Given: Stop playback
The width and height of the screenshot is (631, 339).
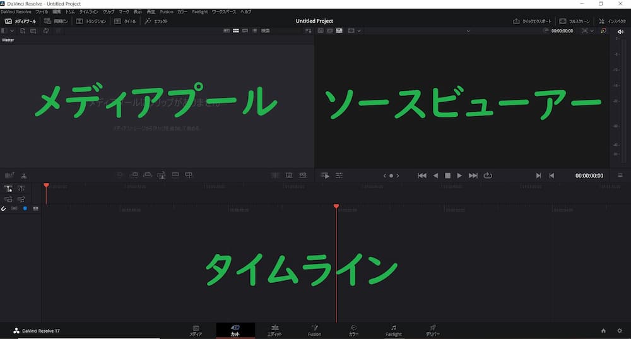Looking at the screenshot, I should pyautogui.click(x=447, y=175).
